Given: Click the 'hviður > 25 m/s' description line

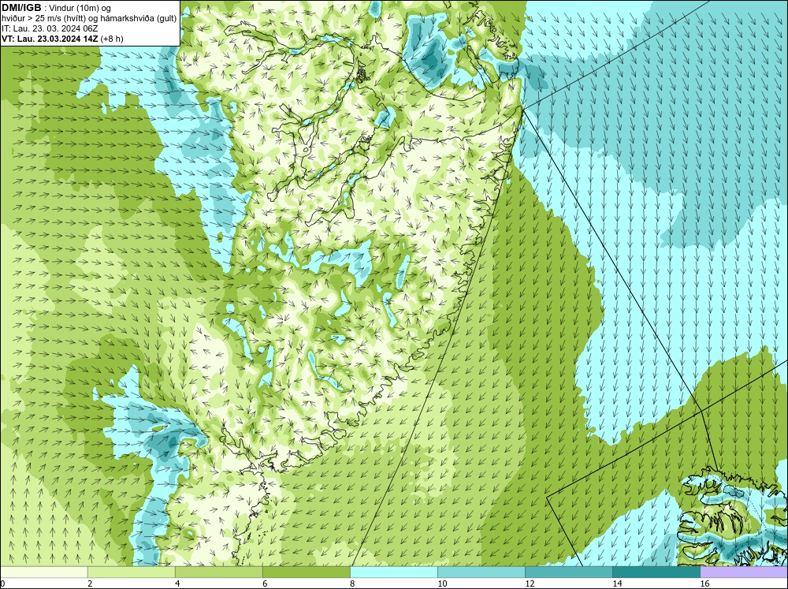Looking at the screenshot, I should coord(89,19).
